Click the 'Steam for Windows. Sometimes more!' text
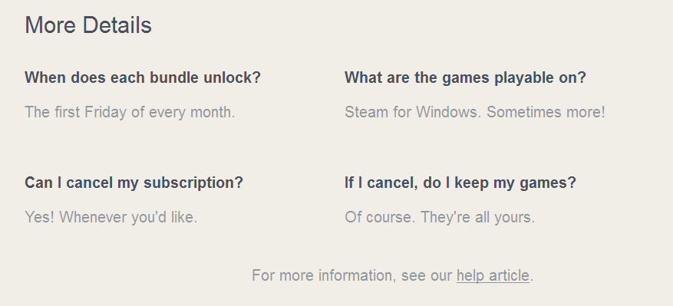This screenshot has width=673, height=306. [x=475, y=113]
